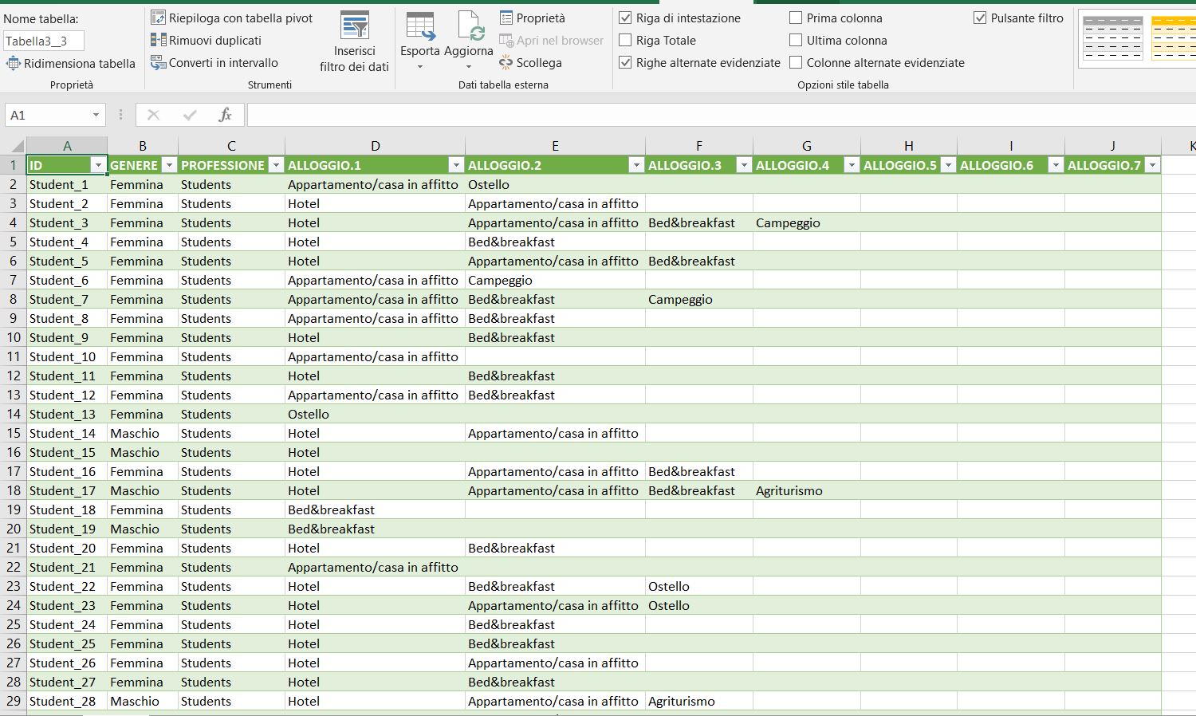The height and width of the screenshot is (716, 1196).
Task: Select column A header
Action: [67, 146]
